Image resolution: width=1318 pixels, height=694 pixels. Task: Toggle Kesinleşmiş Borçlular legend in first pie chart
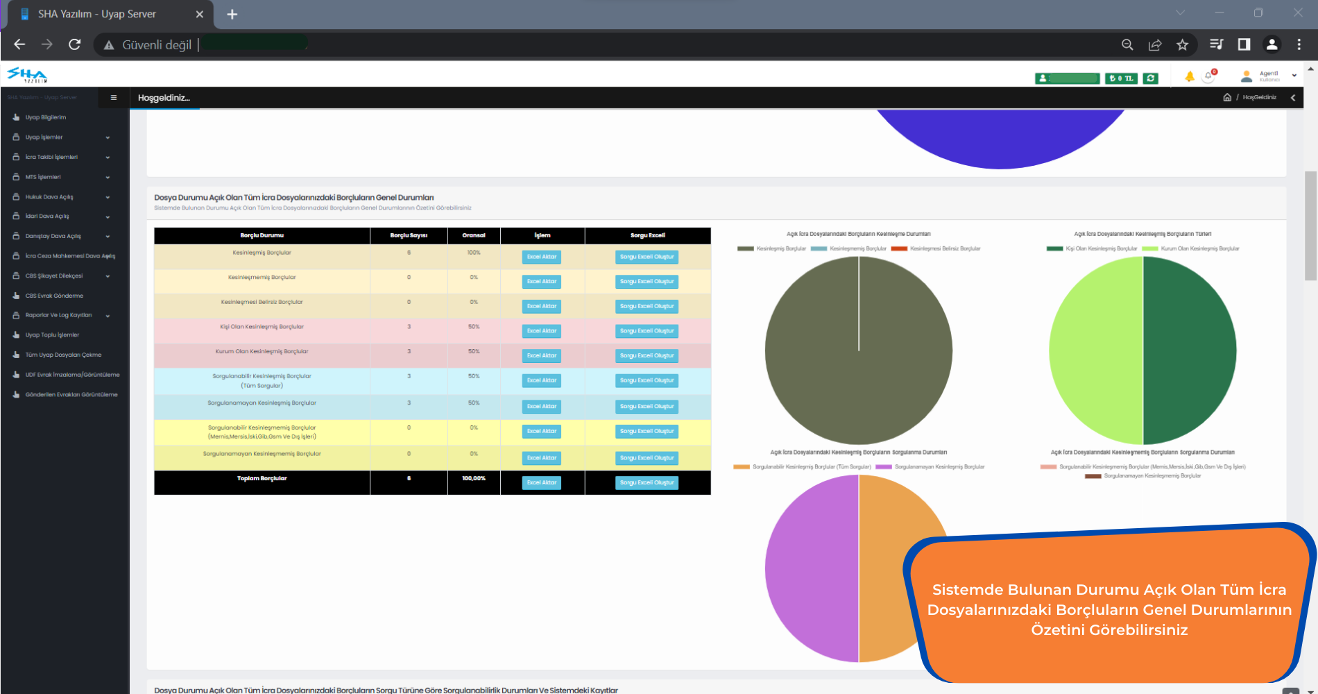pos(771,248)
